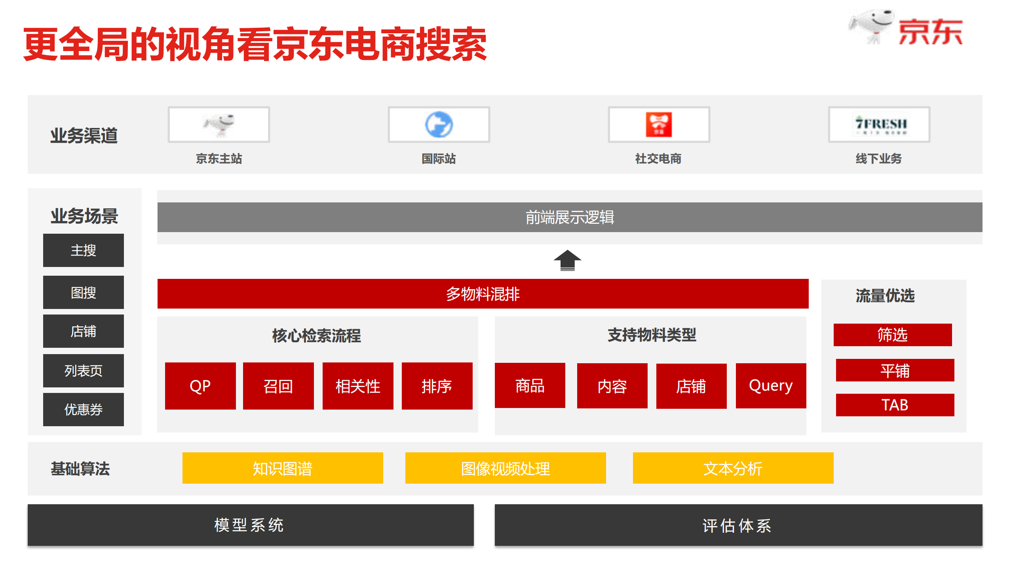The image size is (1013, 570).
Task: Click the red 多物料混排 bar
Action: [x=482, y=294]
